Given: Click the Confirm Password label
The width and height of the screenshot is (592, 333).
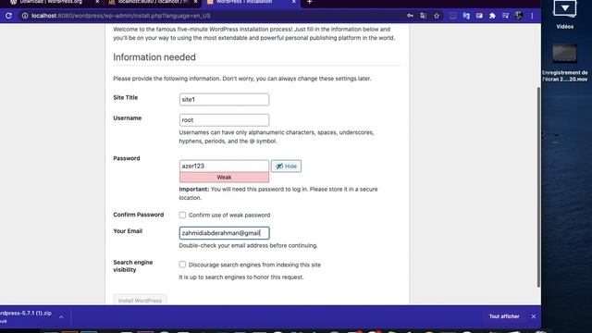Looking at the screenshot, I should click(138, 215).
